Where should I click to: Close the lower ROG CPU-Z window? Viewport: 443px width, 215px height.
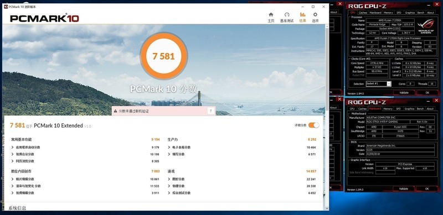(x=436, y=100)
